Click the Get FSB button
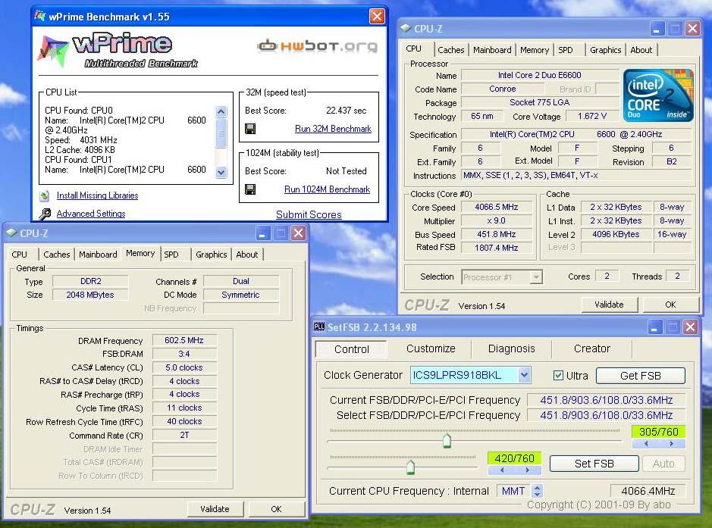 pos(640,376)
